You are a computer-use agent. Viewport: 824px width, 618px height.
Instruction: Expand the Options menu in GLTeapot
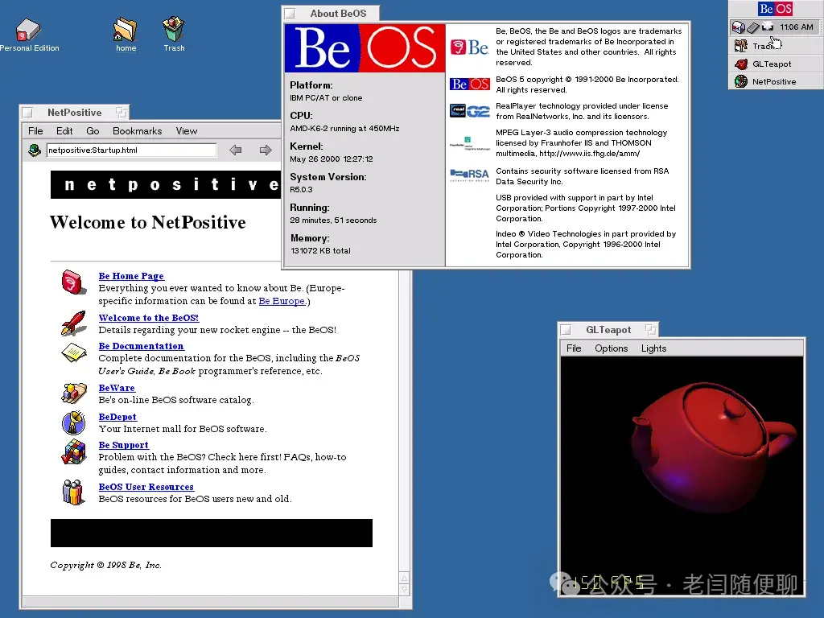click(x=611, y=348)
